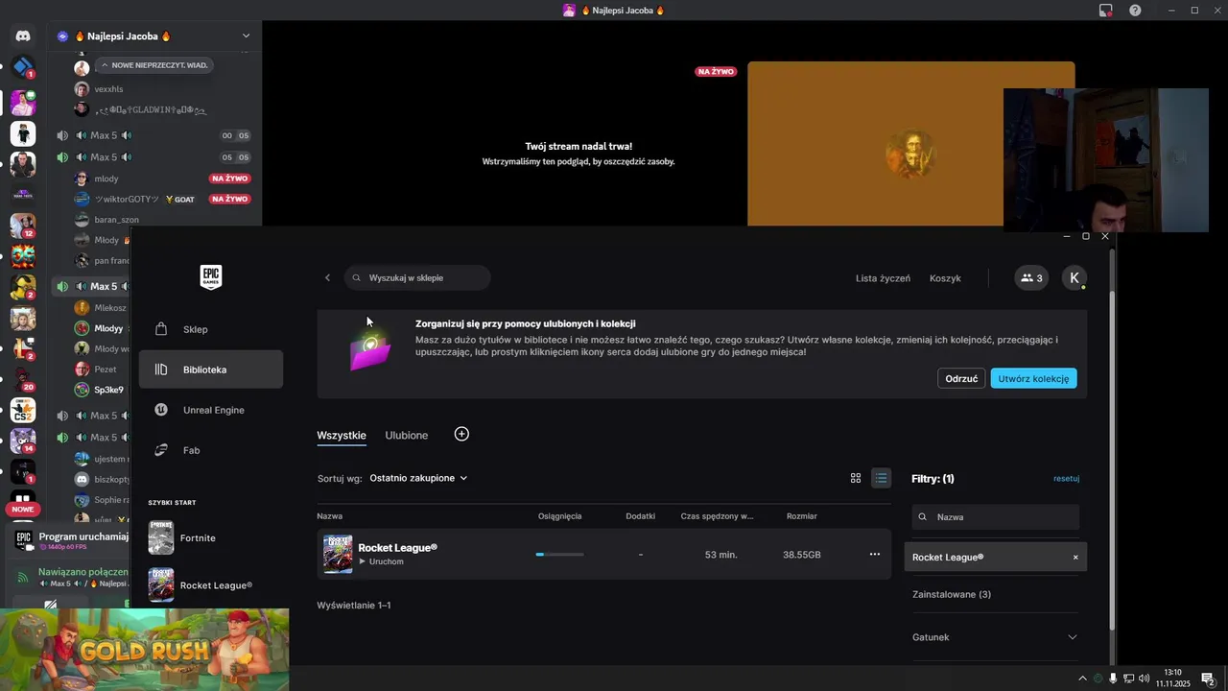Viewport: 1228px width, 691px height.
Task: Open the Discord inbox icon in title bar
Action: (1106, 11)
